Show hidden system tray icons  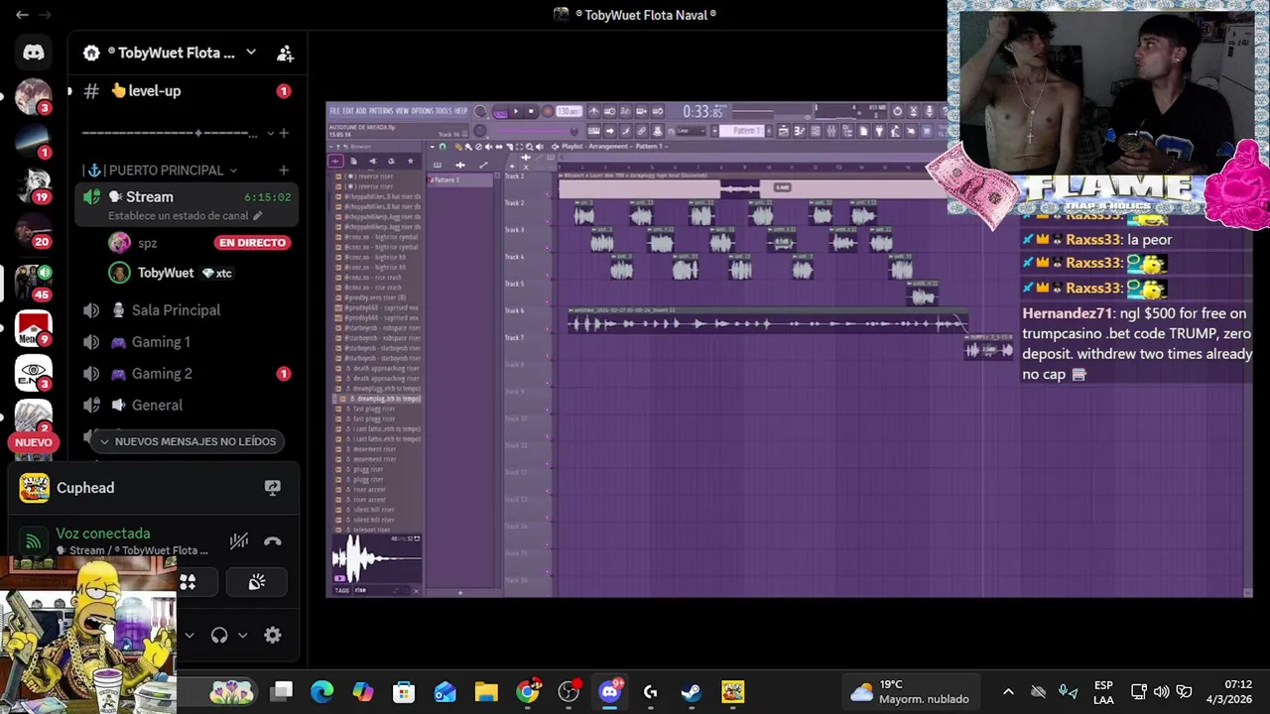click(x=1008, y=691)
